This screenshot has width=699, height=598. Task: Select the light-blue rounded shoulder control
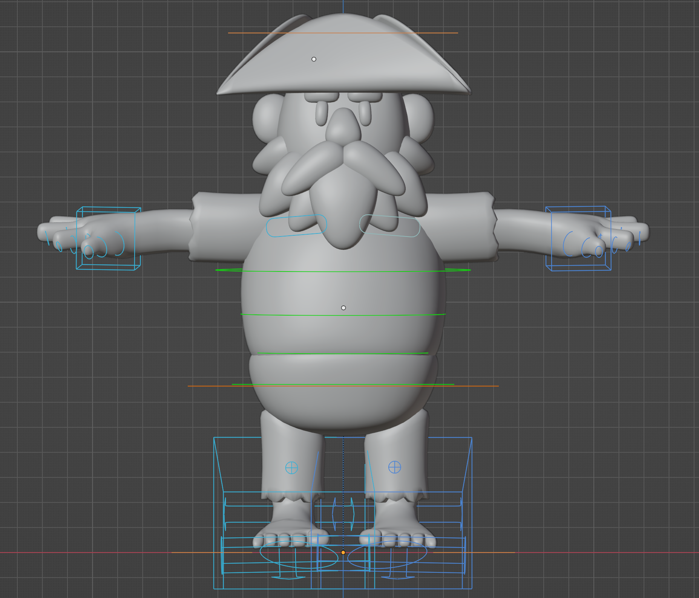[296, 226]
